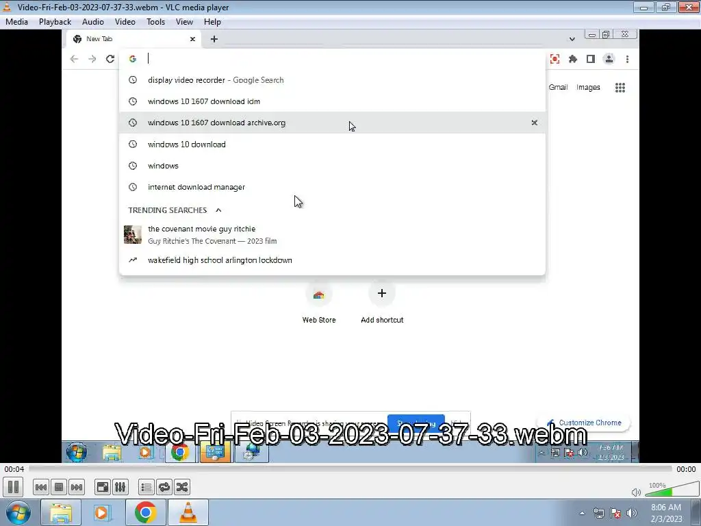
Task: Mute audio via the speaker icon
Action: pos(636,492)
